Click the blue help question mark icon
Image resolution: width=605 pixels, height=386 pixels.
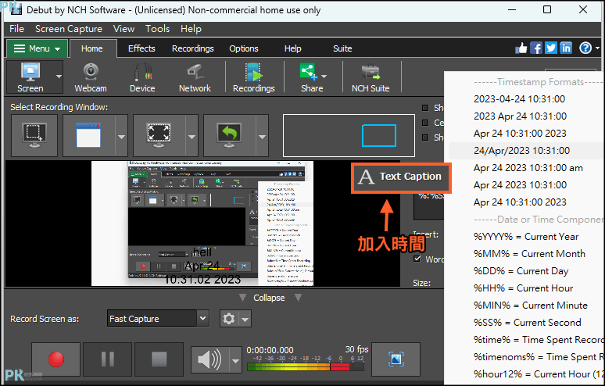point(585,48)
